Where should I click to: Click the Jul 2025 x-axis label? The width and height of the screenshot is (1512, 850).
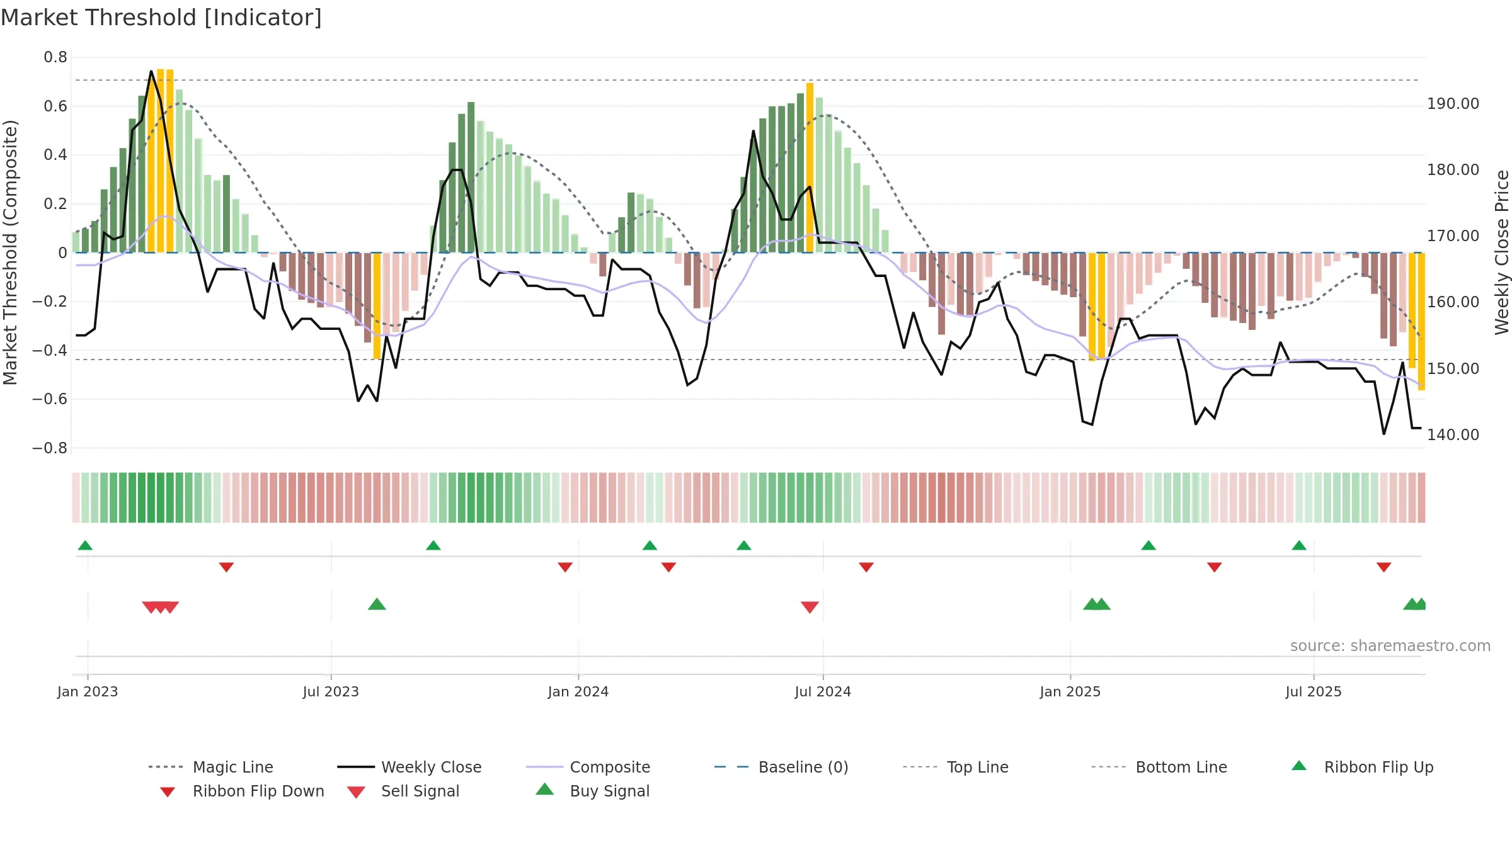click(1314, 691)
